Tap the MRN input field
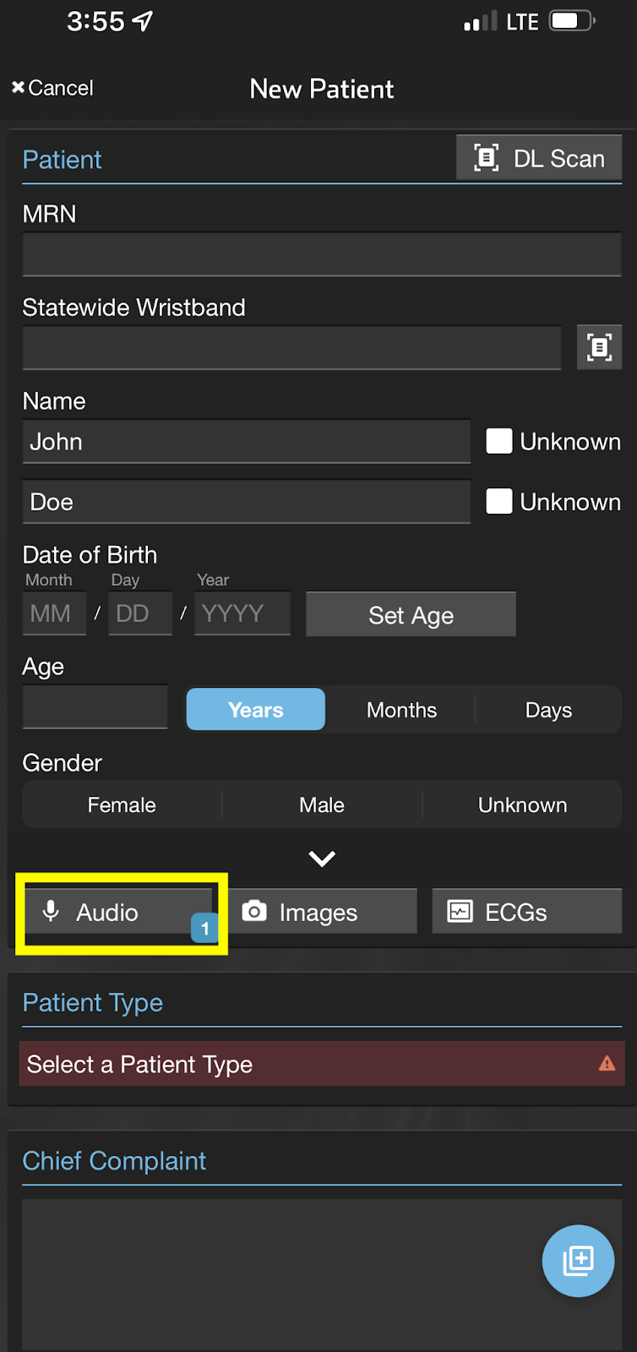 click(x=321, y=254)
